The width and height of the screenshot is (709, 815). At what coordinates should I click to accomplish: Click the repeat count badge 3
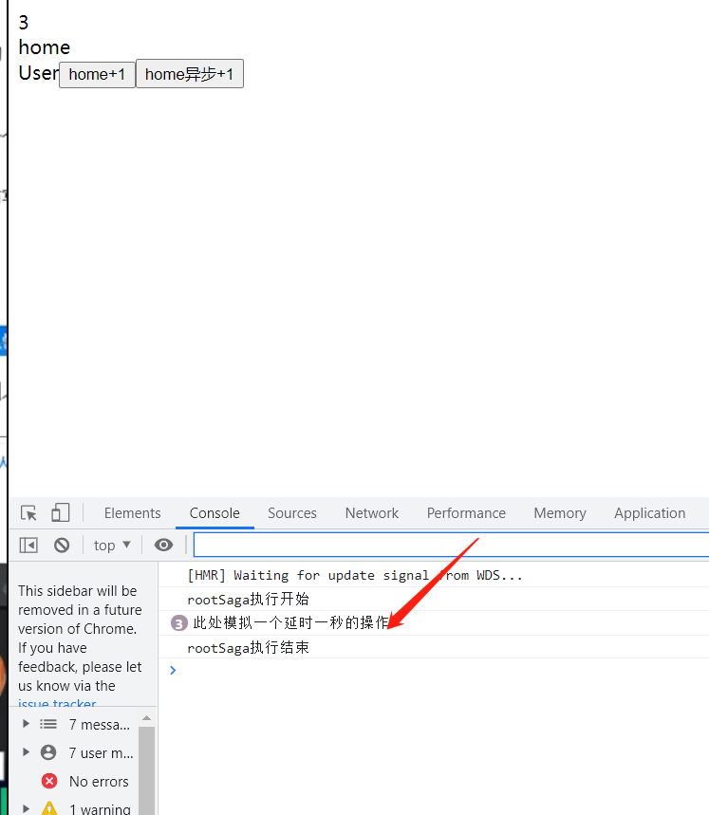click(x=178, y=622)
